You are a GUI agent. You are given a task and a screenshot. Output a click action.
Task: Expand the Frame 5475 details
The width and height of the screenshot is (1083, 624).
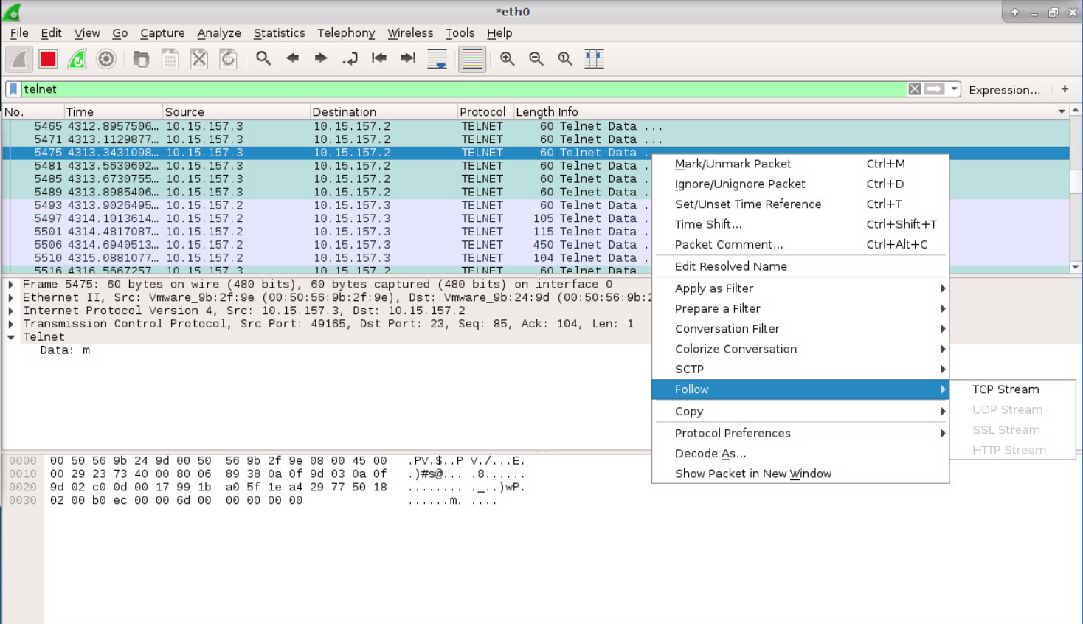10,285
